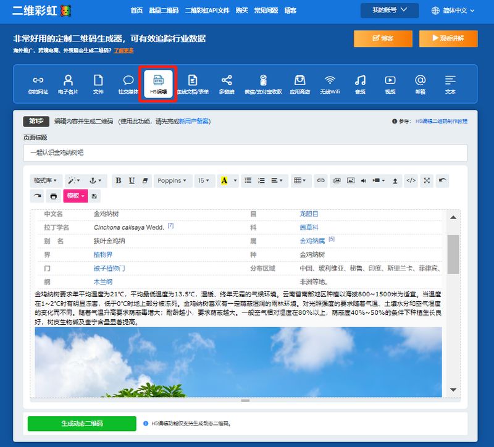The width and height of the screenshot is (494, 447).
Task: Insert audio with the speaker icon
Action: [364, 180]
